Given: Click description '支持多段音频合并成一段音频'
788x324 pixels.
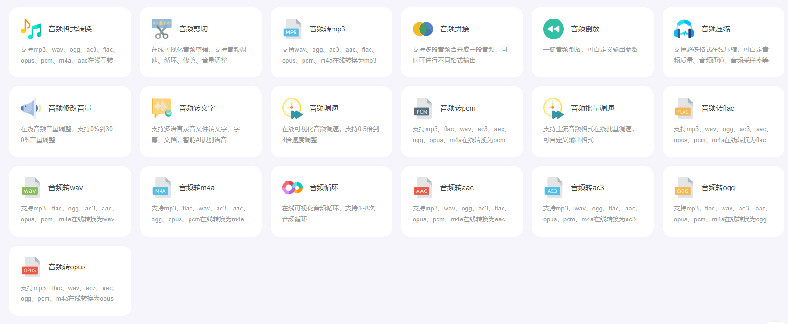Looking at the screenshot, I should tap(454, 49).
